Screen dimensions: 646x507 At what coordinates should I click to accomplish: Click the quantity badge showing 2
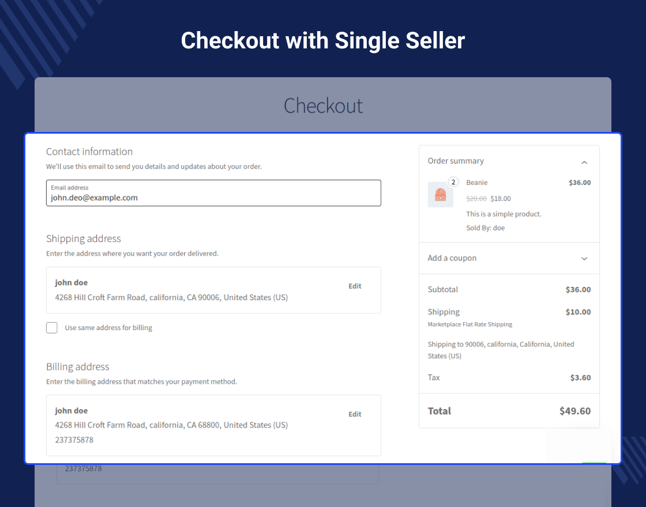tap(453, 181)
